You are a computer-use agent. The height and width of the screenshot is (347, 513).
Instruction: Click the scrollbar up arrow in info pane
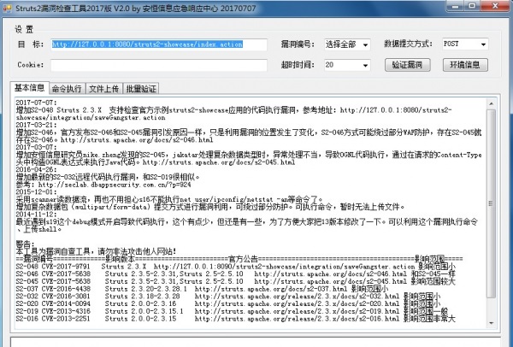pyautogui.click(x=491, y=103)
